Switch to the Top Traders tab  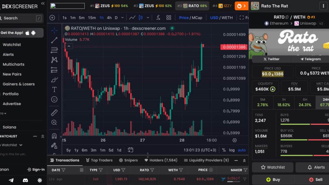(x=99, y=160)
